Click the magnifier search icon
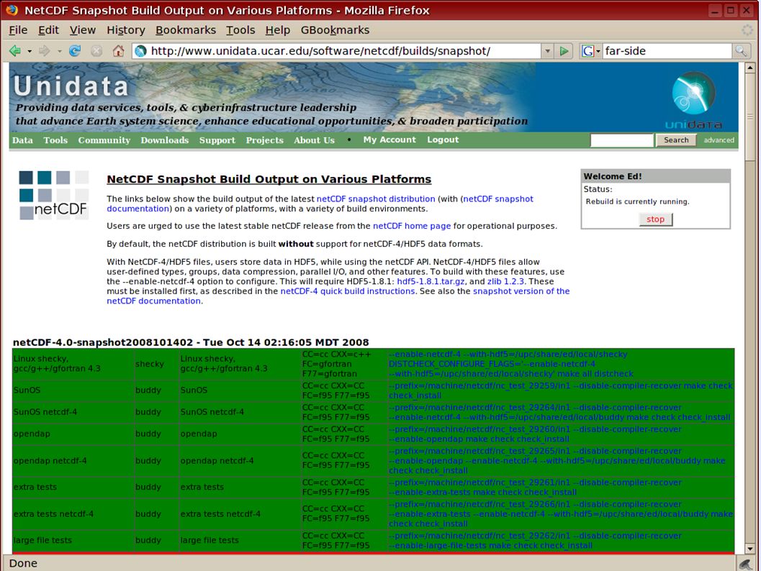 (x=741, y=51)
